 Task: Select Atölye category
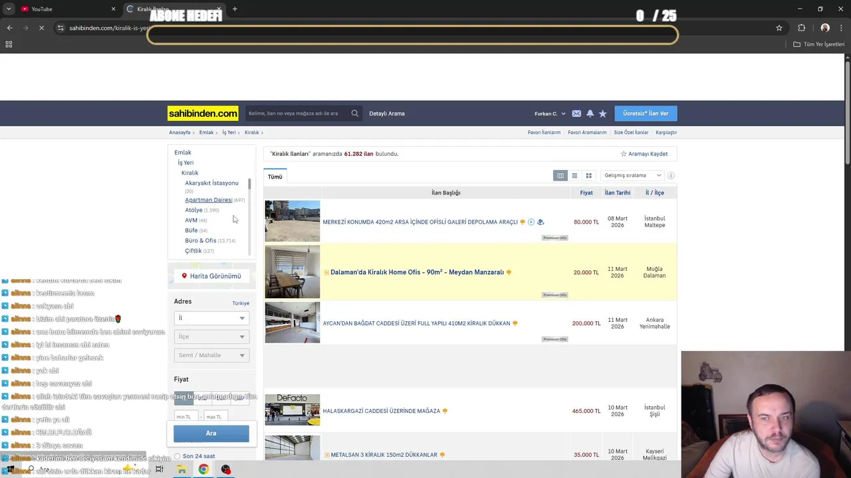193,210
